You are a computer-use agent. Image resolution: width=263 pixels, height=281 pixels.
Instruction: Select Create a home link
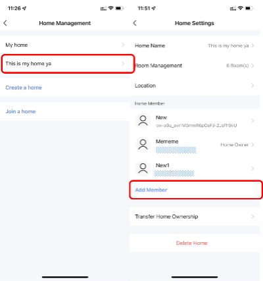point(24,88)
